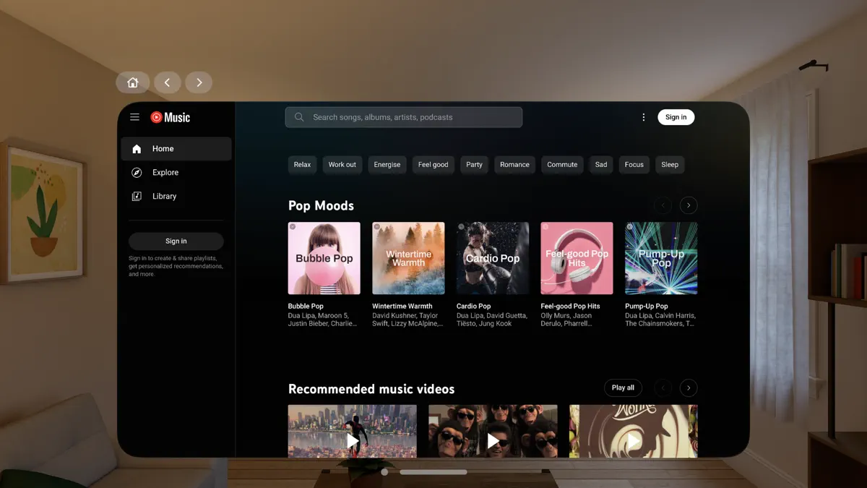Click the search magnifier icon

click(x=298, y=116)
